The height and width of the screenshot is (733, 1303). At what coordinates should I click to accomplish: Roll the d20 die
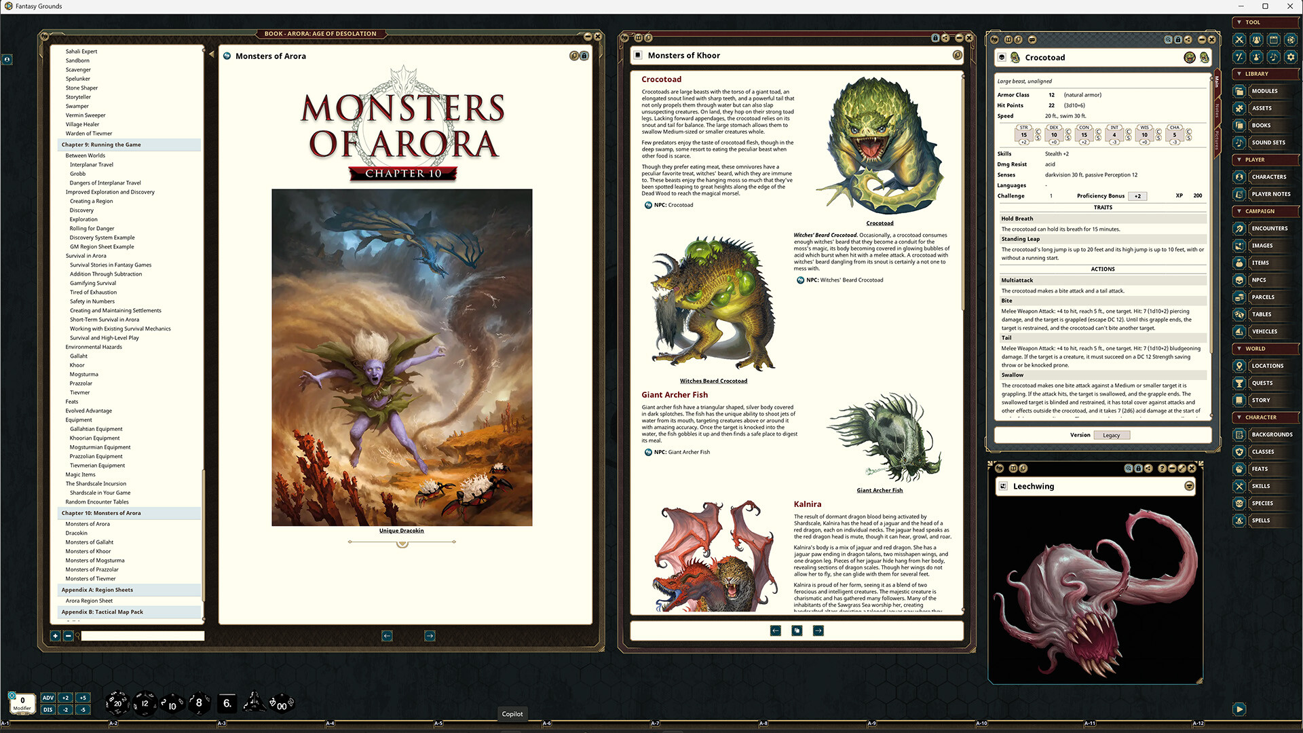point(117,703)
